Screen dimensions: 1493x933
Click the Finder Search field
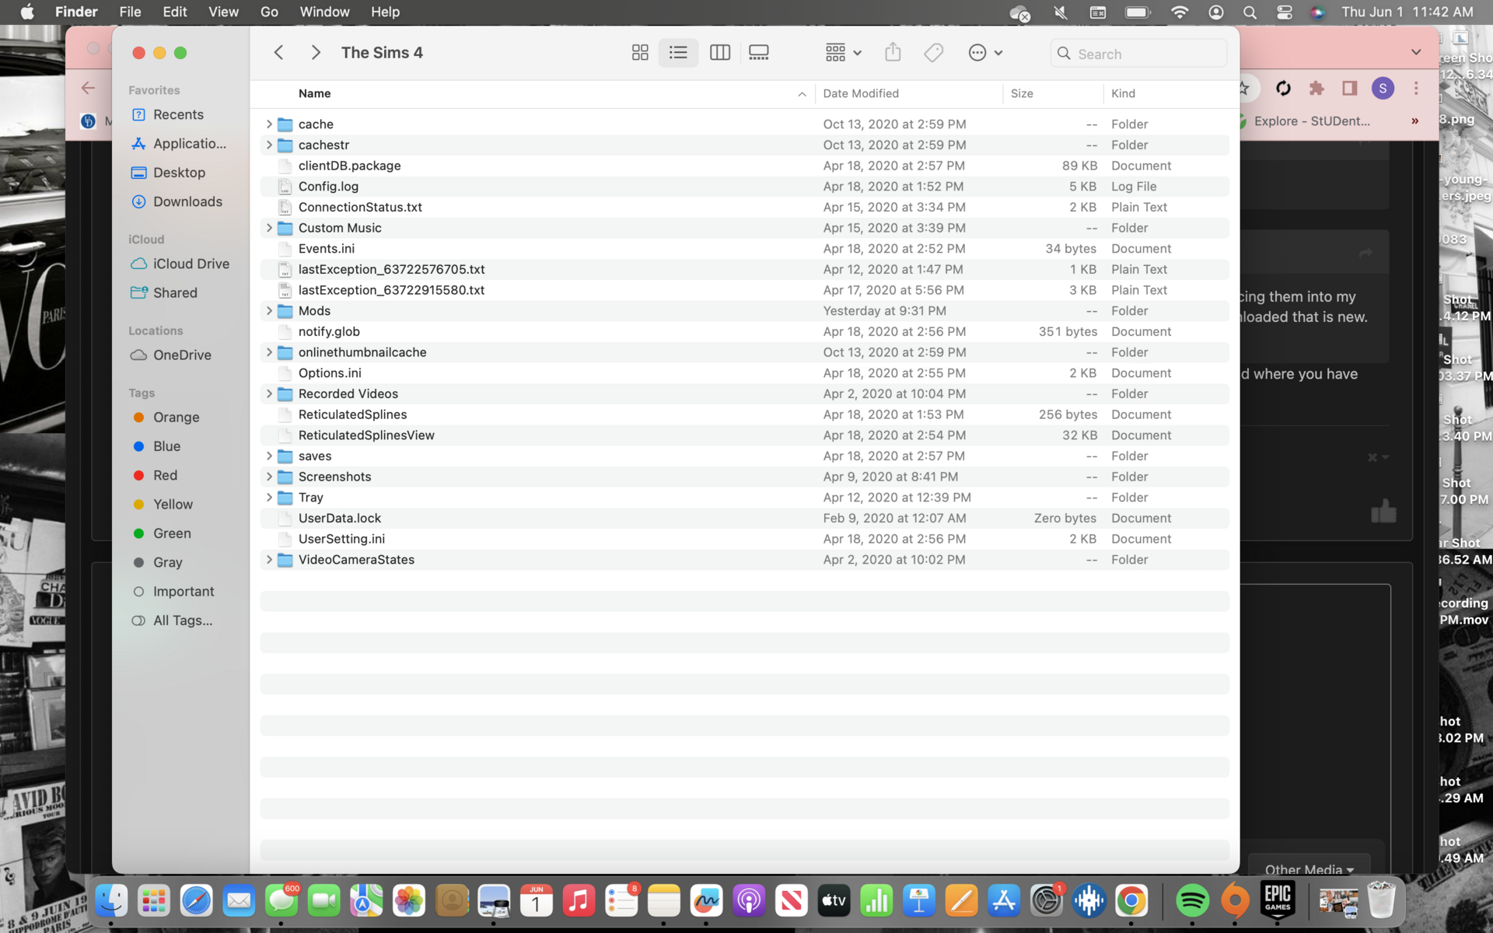pyautogui.click(x=1138, y=54)
